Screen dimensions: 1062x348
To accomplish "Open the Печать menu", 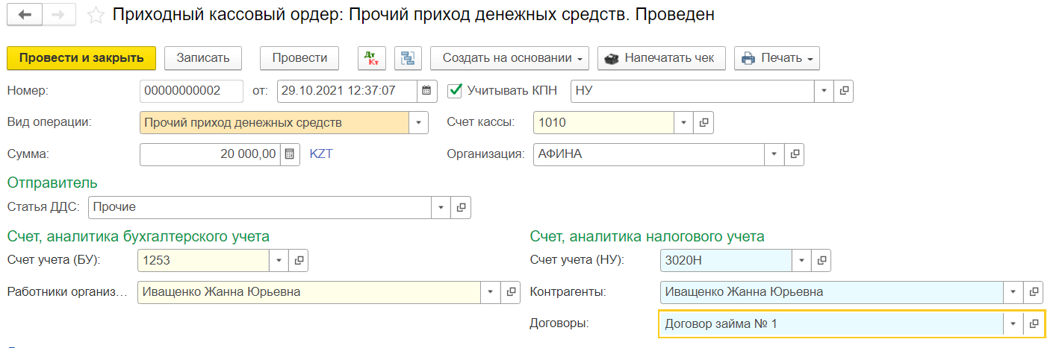I will tap(777, 58).
